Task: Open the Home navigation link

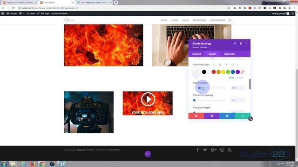Action: click(164, 20)
